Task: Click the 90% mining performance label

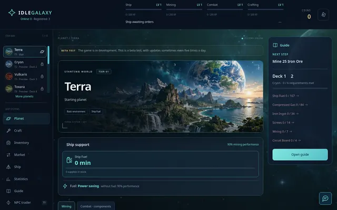Action: pos(243,144)
